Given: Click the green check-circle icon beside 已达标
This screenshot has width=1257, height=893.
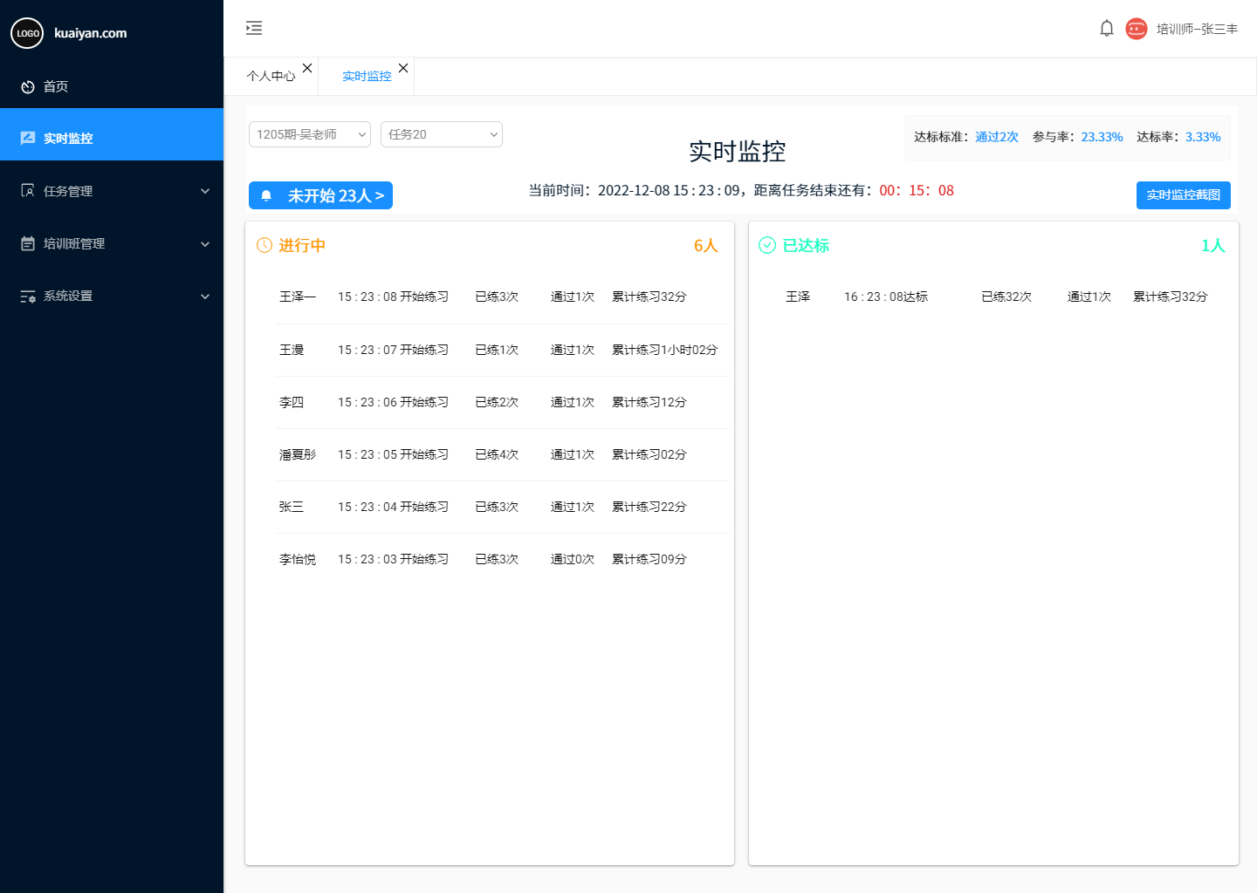Looking at the screenshot, I should click(x=767, y=245).
